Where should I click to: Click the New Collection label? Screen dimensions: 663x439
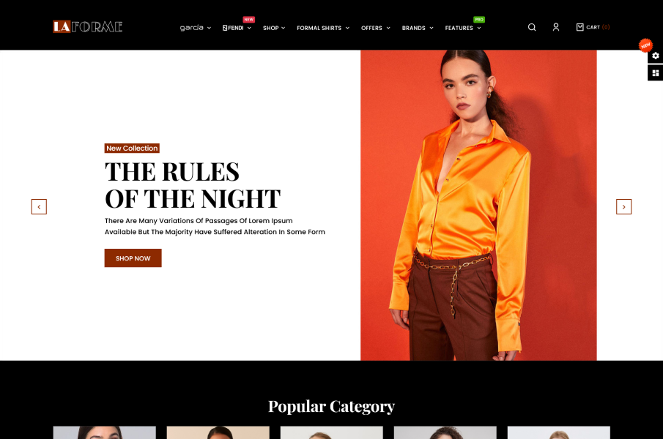(132, 148)
